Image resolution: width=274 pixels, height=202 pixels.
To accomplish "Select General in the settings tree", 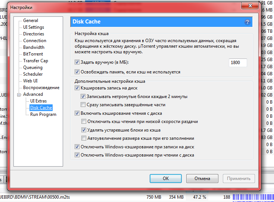I will click(x=31, y=20).
